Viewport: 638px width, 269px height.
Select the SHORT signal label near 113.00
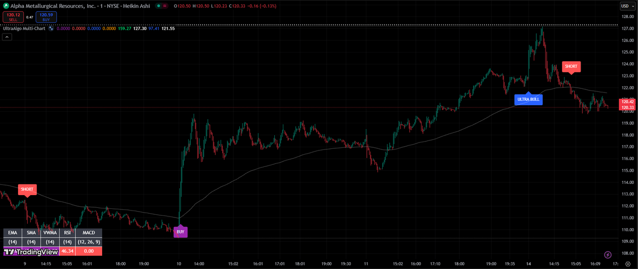pos(27,189)
